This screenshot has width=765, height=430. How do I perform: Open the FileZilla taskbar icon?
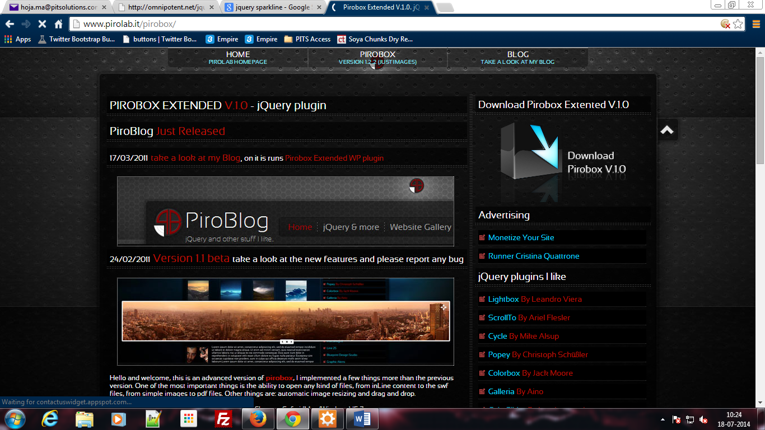[224, 419]
